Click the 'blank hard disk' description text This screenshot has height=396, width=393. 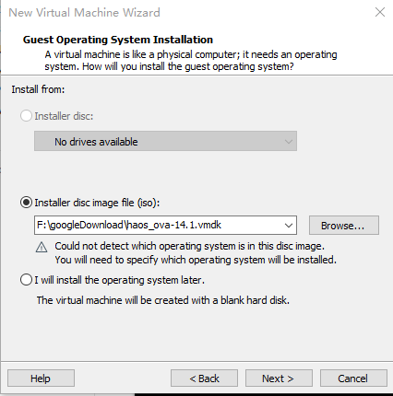point(163,300)
